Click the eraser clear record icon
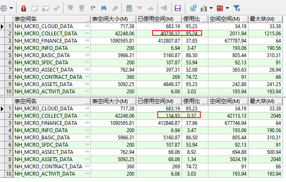 (x=115, y=8)
